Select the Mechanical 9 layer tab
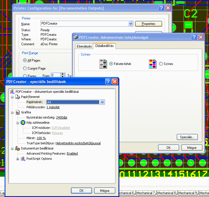 (187, 193)
